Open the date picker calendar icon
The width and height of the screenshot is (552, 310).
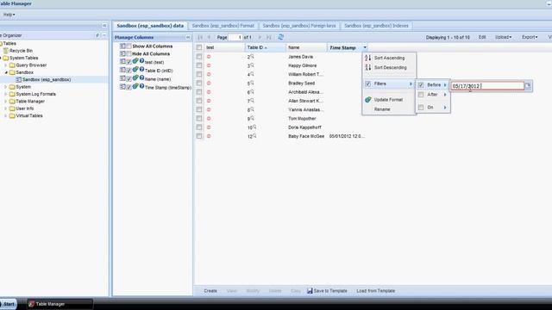tap(528, 85)
